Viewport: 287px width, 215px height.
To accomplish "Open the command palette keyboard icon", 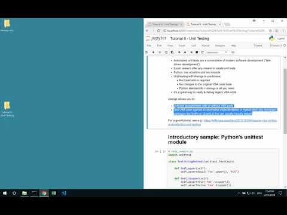I will pyautogui.click(x=233, y=52).
